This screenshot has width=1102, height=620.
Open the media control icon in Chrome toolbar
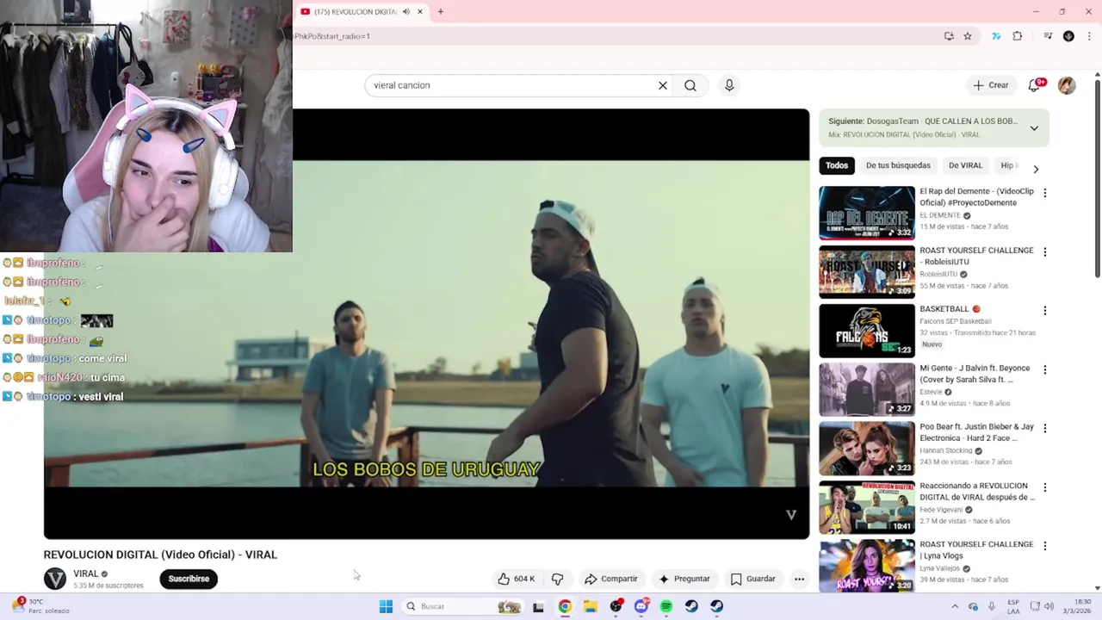1048,36
